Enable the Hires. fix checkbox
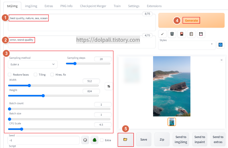The image size is (228, 148). [52, 74]
